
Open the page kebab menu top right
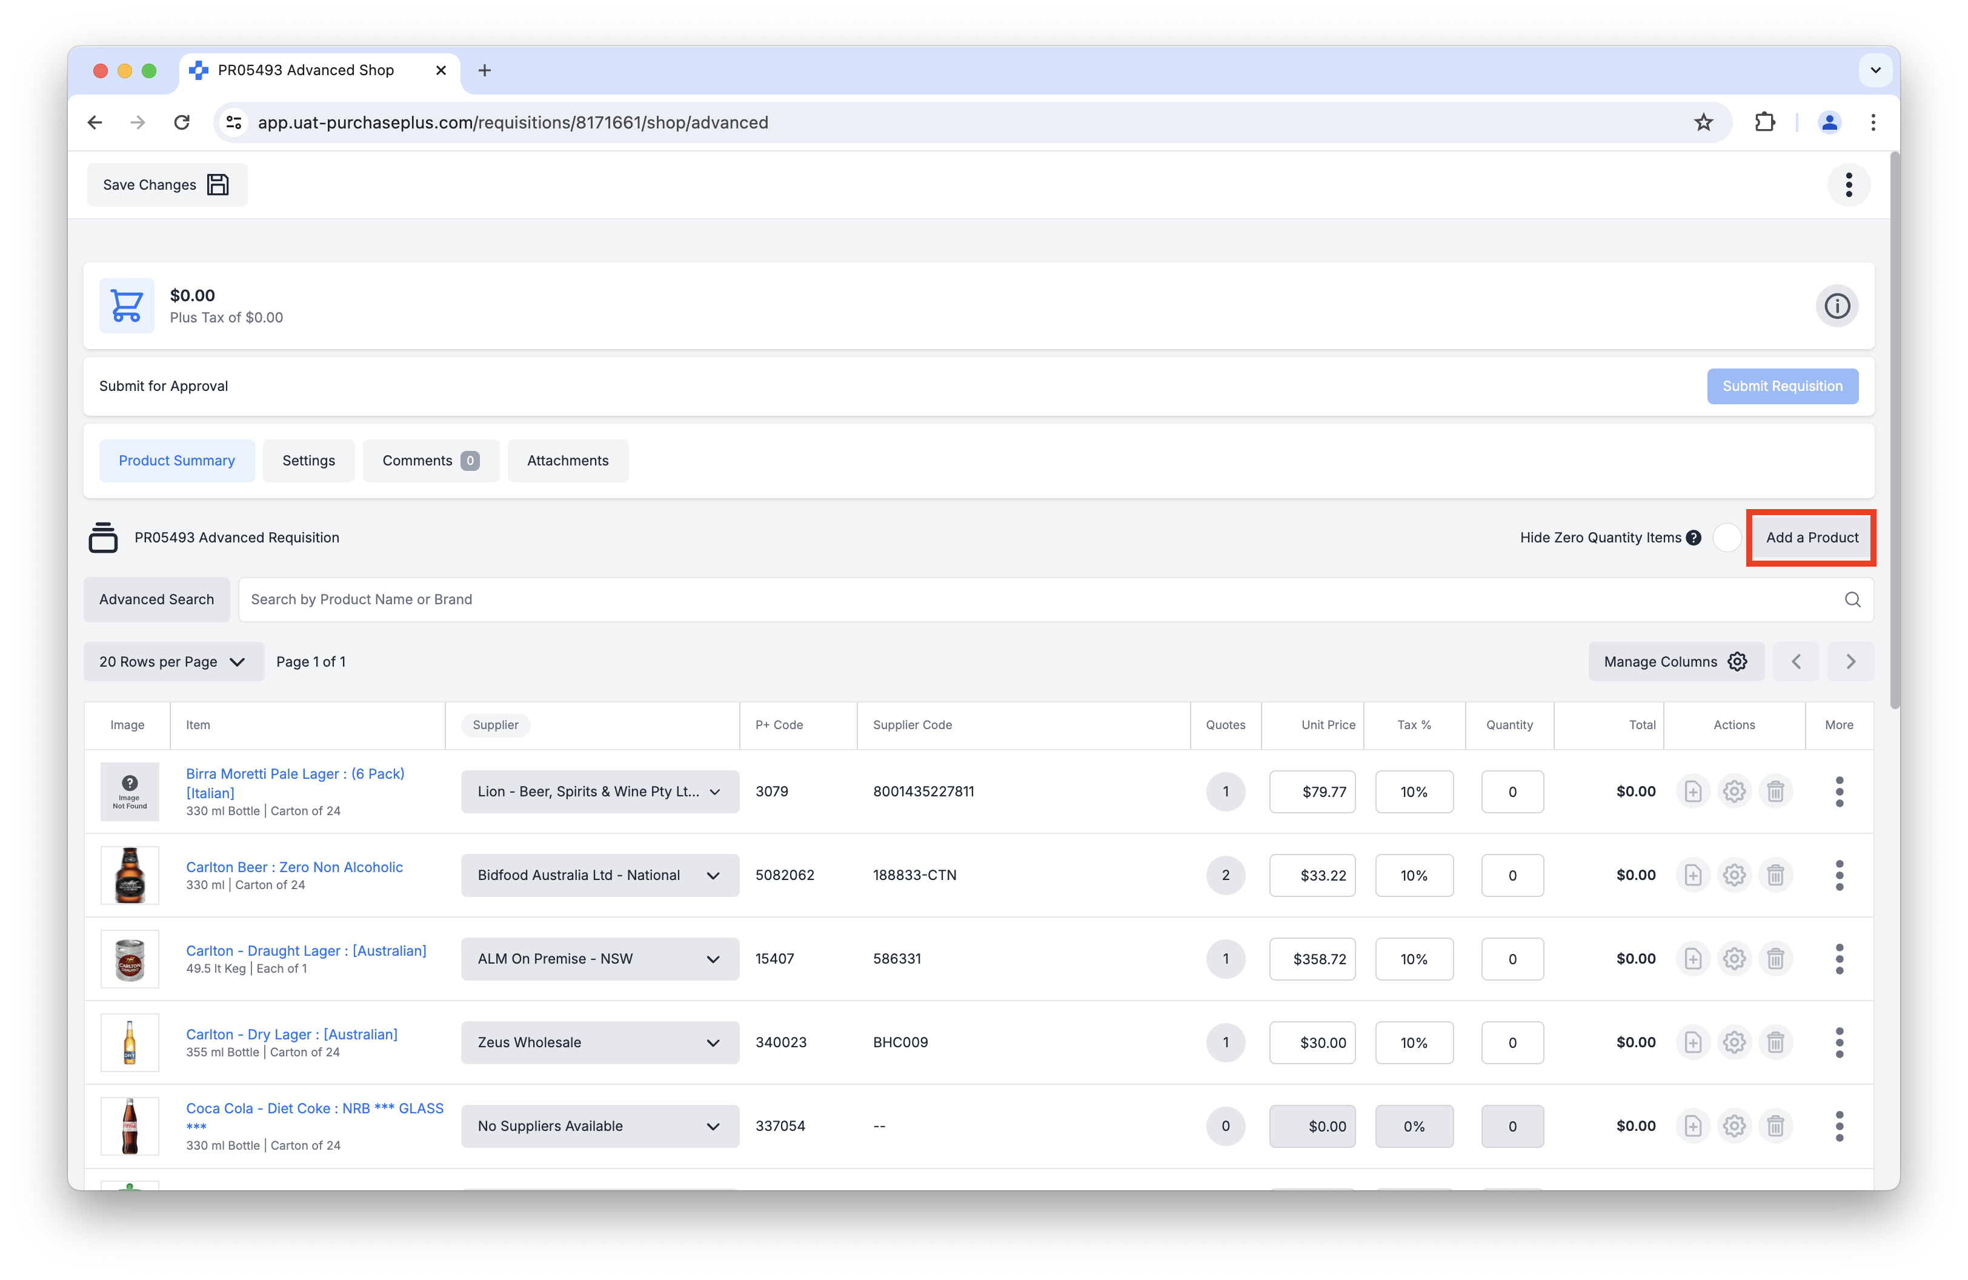[x=1849, y=184]
